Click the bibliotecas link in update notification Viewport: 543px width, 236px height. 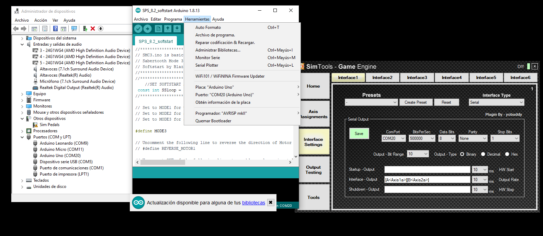(x=253, y=203)
